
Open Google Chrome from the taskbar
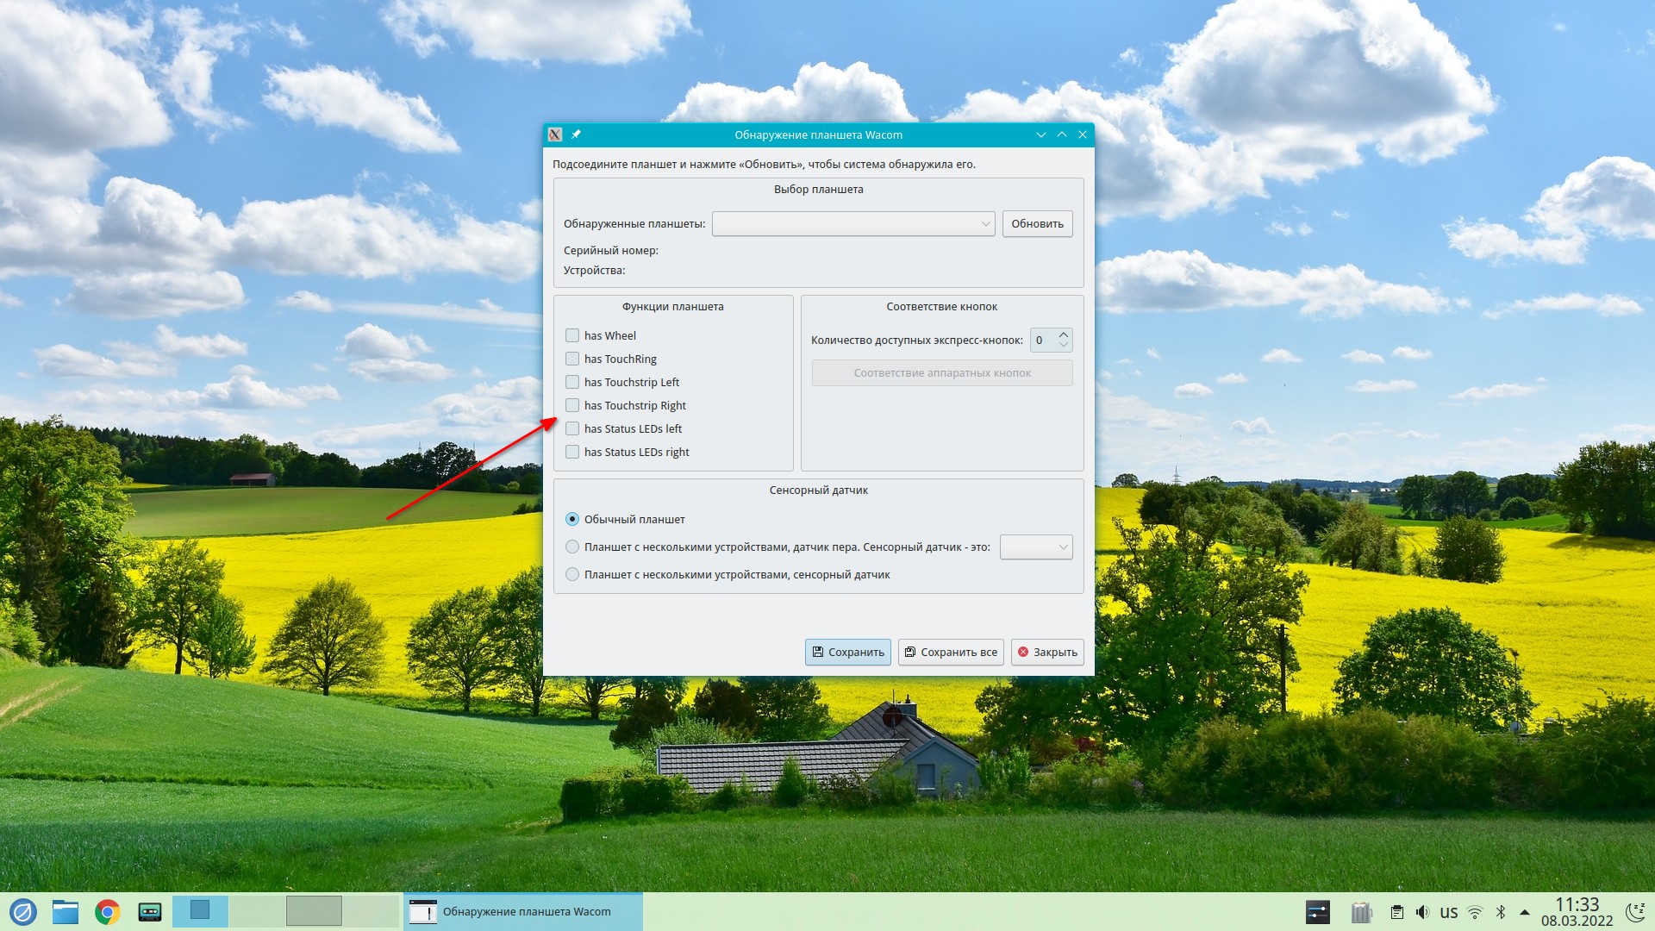point(108,912)
